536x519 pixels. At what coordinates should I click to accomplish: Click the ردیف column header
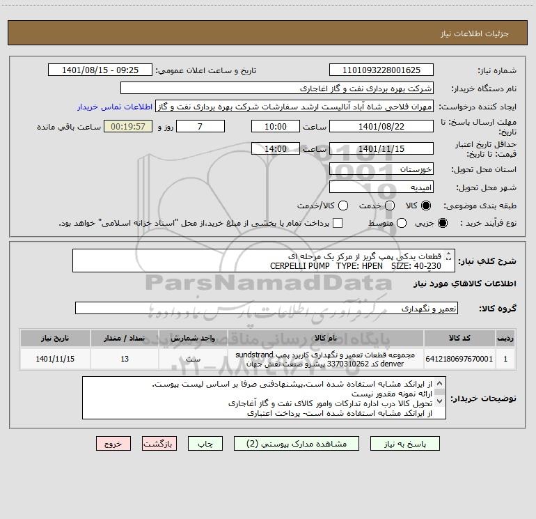505,338
